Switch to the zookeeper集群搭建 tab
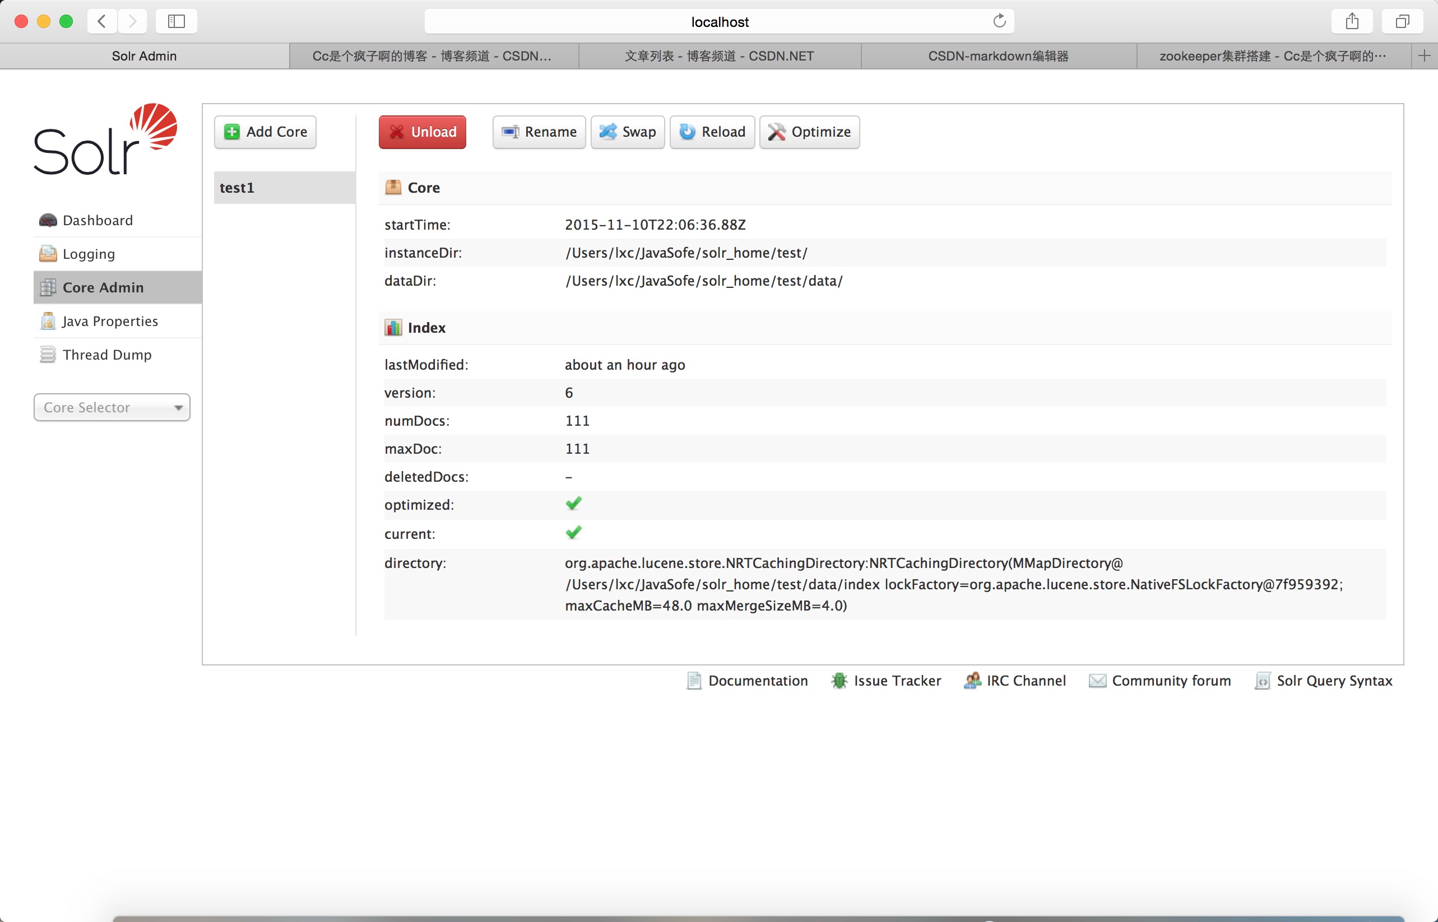This screenshot has height=922, width=1438. click(x=1274, y=55)
